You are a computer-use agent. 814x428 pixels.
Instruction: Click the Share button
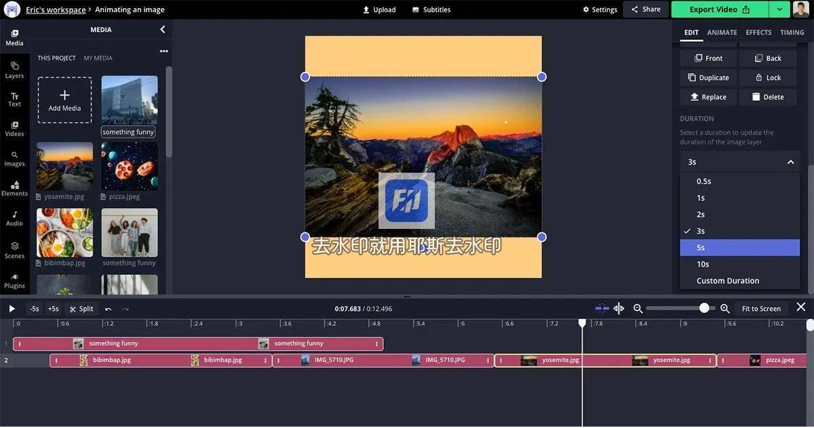tap(646, 9)
